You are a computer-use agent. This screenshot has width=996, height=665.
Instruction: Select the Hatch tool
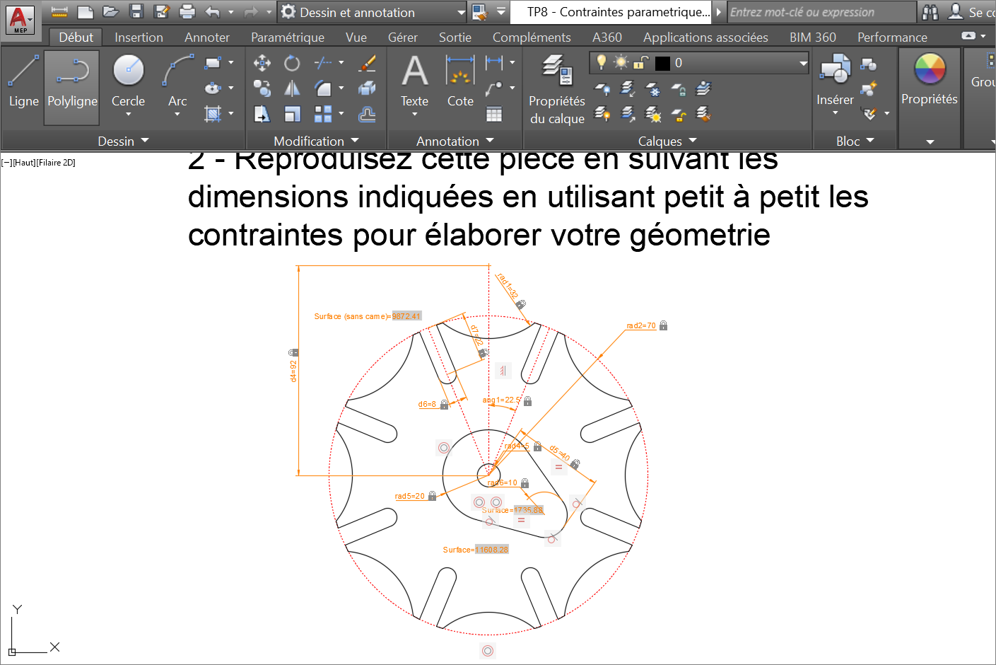click(213, 113)
